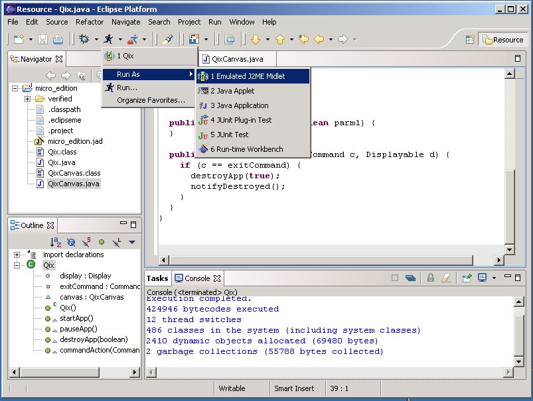This screenshot has height=401, width=533.
Task: Expand import declarations in Outline
Action: pos(17,255)
